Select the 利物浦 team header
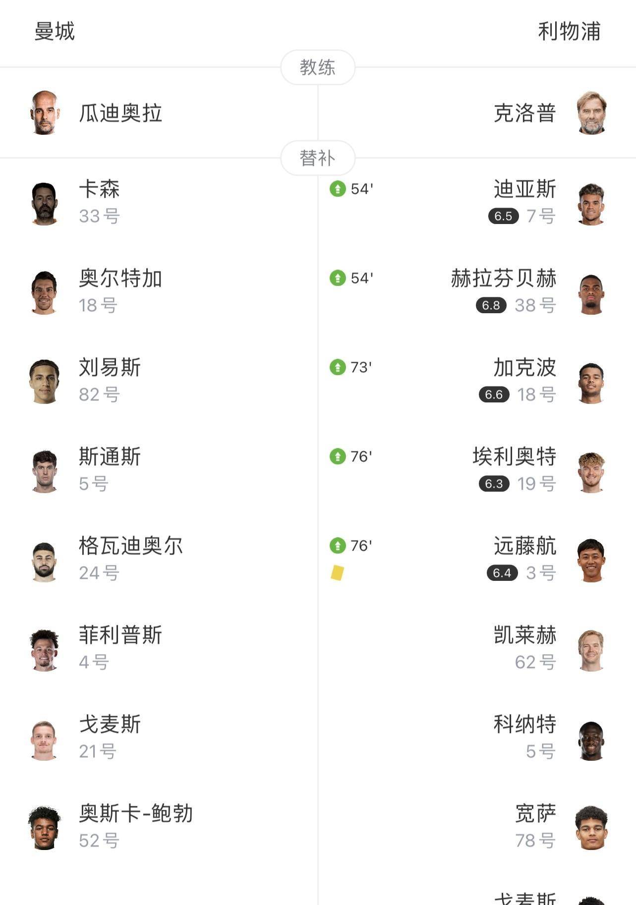Image resolution: width=636 pixels, height=905 pixels. (x=569, y=31)
